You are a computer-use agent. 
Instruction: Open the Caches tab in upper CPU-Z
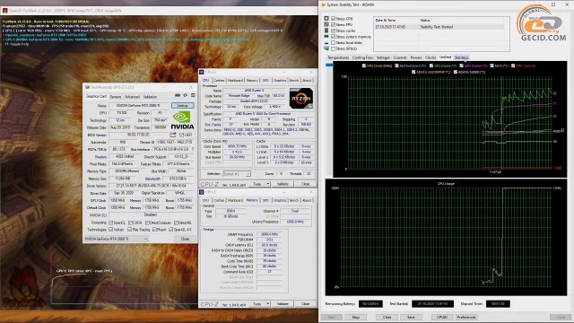point(219,80)
